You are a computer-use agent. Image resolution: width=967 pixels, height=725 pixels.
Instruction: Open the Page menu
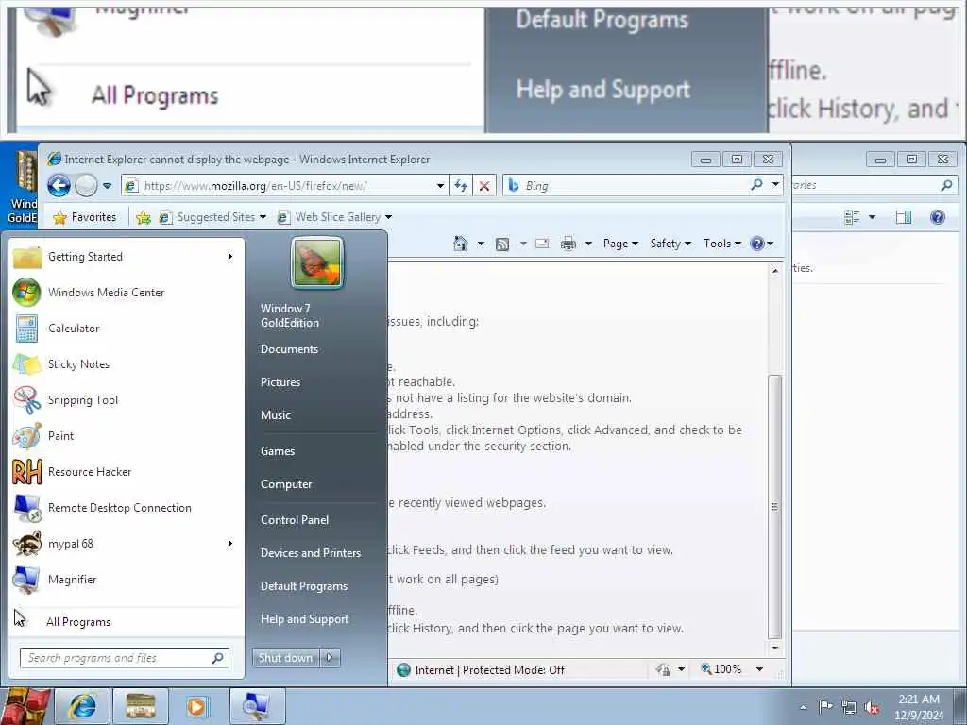(x=620, y=244)
